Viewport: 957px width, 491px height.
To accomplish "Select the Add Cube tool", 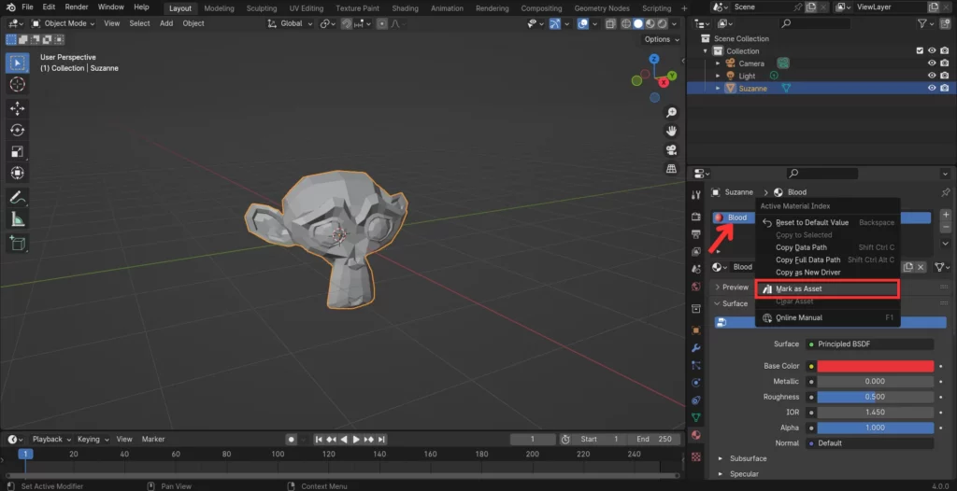I will click(x=17, y=244).
